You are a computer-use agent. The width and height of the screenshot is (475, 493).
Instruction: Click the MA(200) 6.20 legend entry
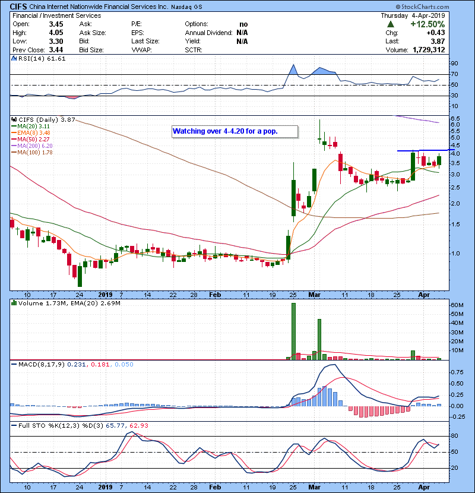32,146
